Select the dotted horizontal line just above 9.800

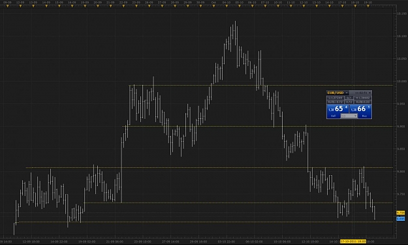210,167
